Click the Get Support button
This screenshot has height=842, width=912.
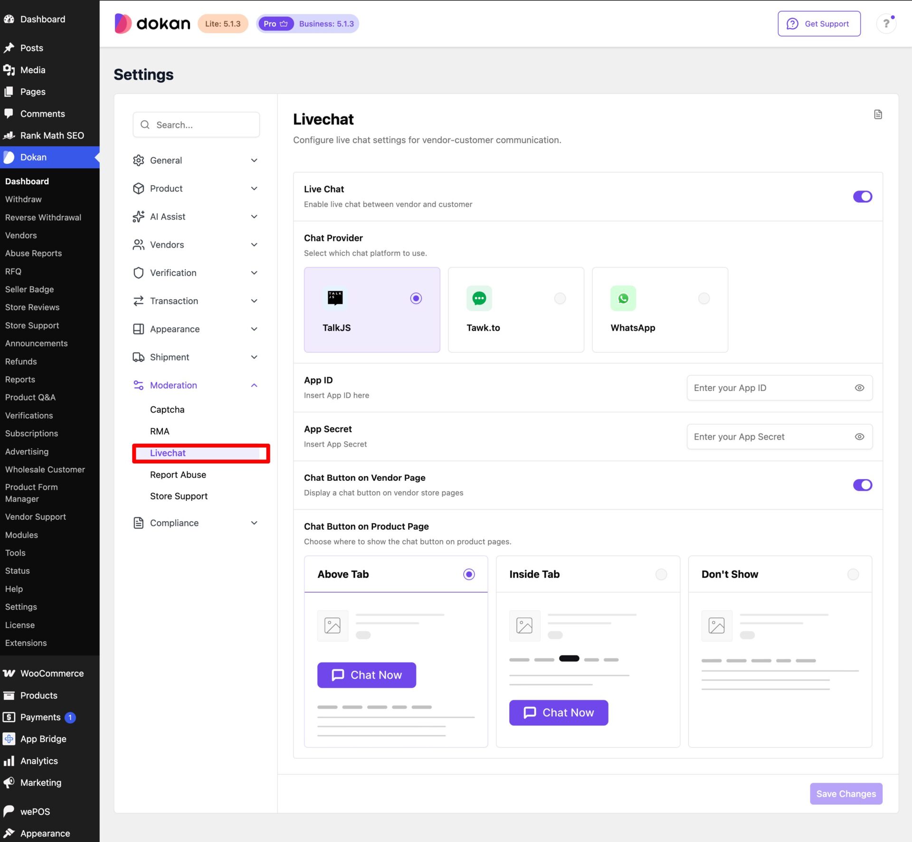(819, 24)
